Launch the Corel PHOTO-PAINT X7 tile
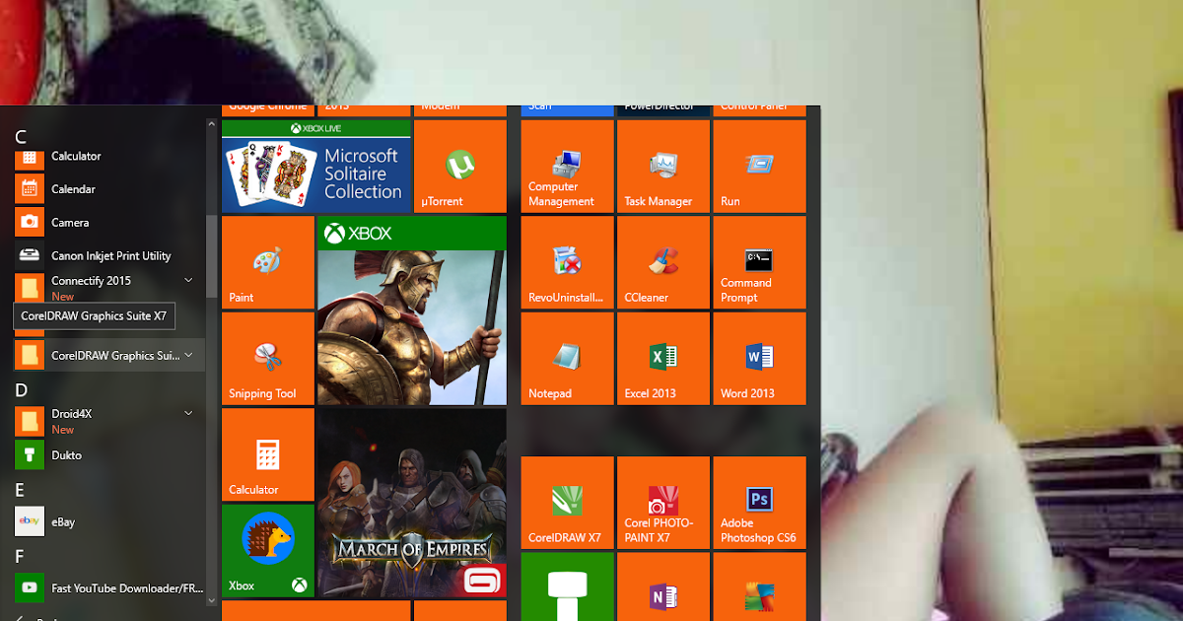The width and height of the screenshot is (1183, 621). click(x=663, y=503)
